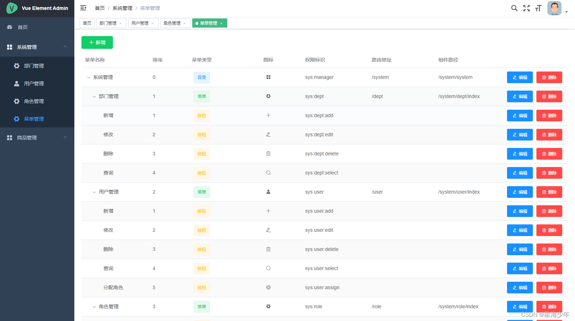
Task: Open the dropdown caret next to avatar
Action: pos(567,12)
